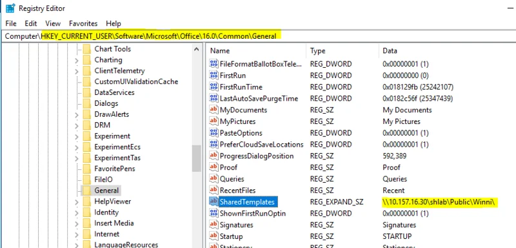Open the Favorites menu
516x248 pixels.
[83, 23]
